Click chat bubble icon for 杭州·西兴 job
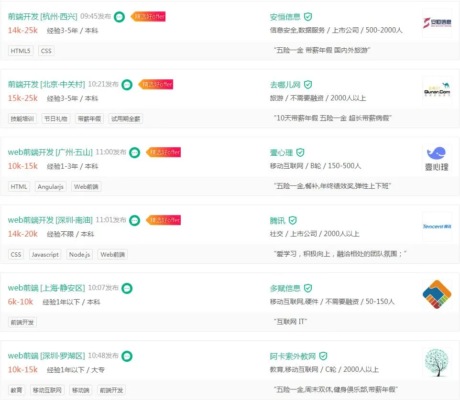Image resolution: width=460 pixels, height=400 pixels. point(120,17)
